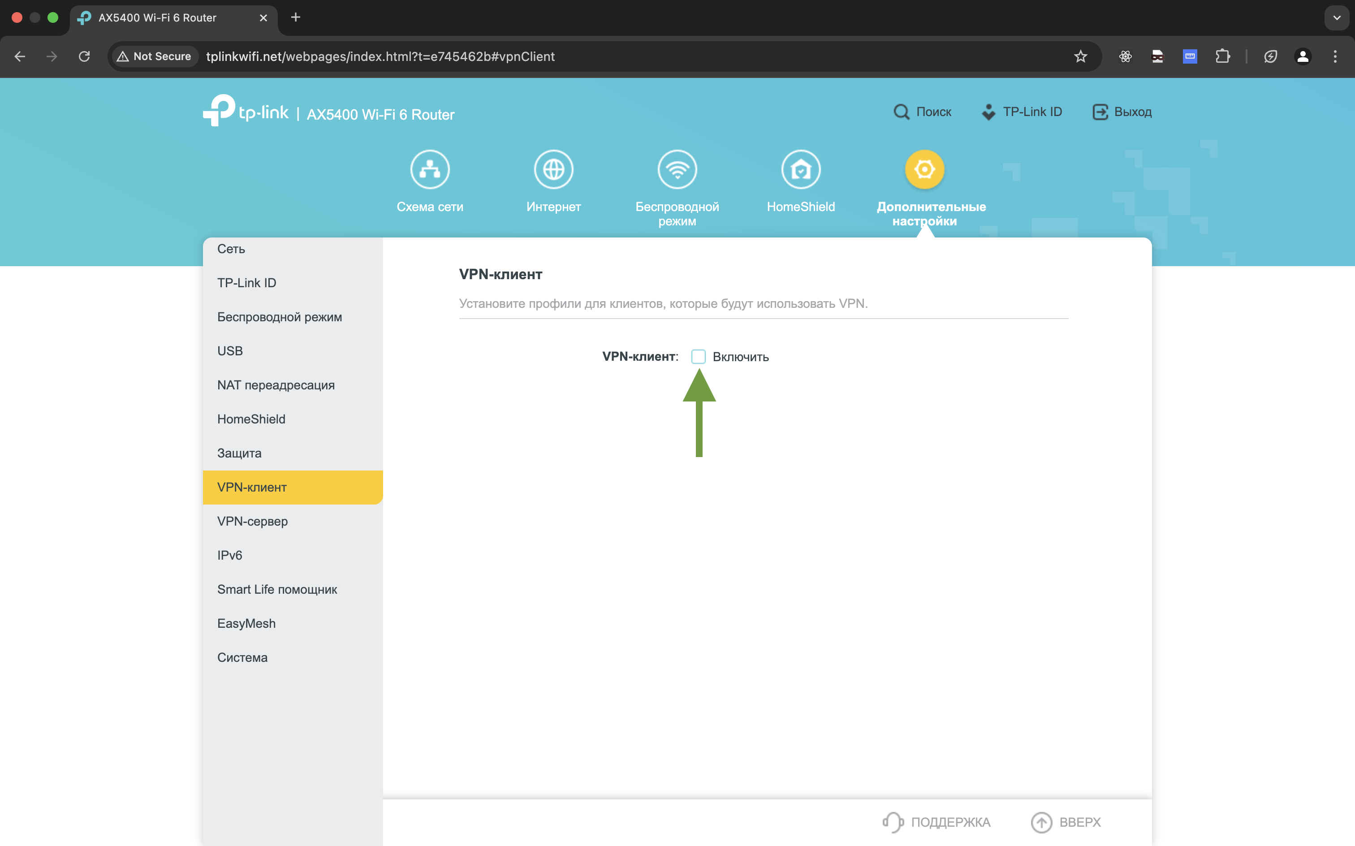This screenshot has width=1355, height=846.
Task: Select VPN-сервер in the sidebar
Action: [252, 521]
